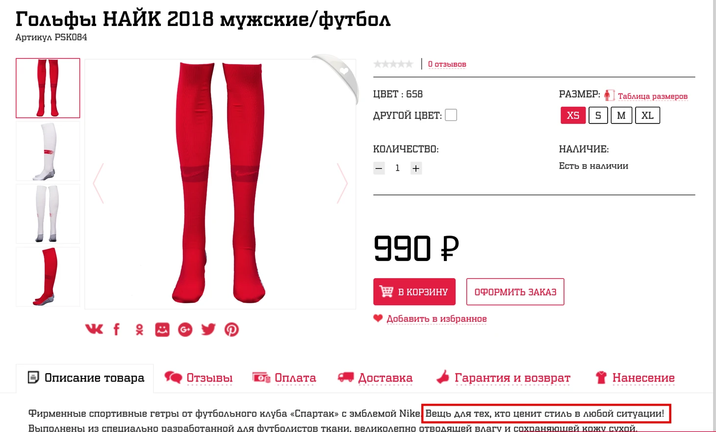Share product on VK icon
Screen dimensions: 716x432
pyautogui.click(x=94, y=329)
